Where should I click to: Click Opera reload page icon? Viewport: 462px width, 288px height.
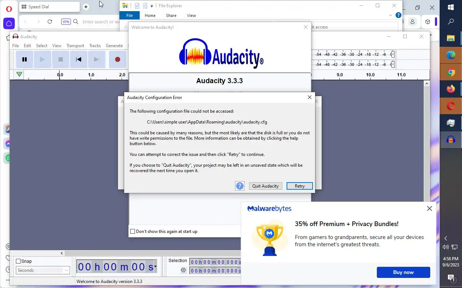50,22
